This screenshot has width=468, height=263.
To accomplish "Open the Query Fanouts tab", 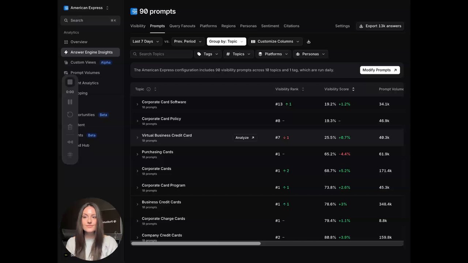I will click(x=182, y=26).
